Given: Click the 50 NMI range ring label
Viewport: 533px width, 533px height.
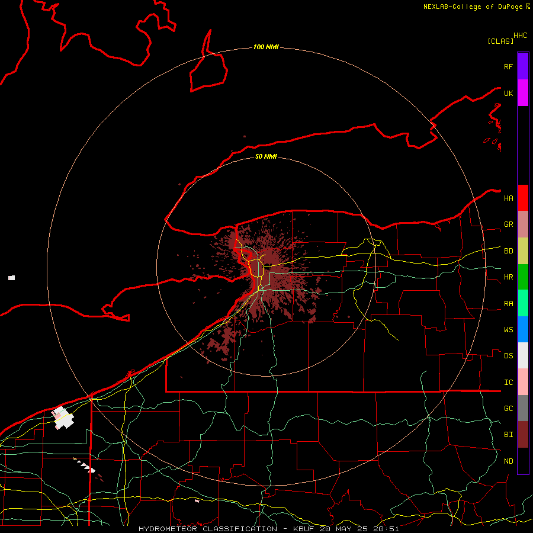Looking at the screenshot, I should [266, 156].
